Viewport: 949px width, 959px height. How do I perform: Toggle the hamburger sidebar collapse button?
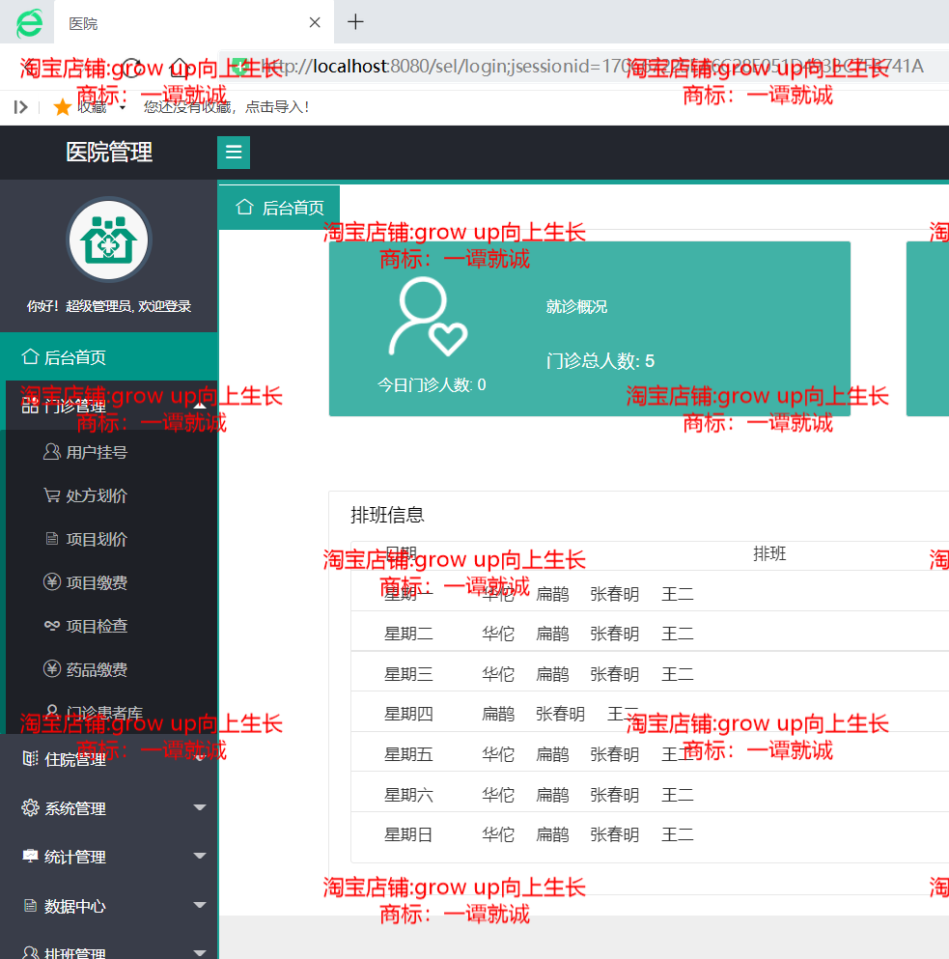(234, 152)
